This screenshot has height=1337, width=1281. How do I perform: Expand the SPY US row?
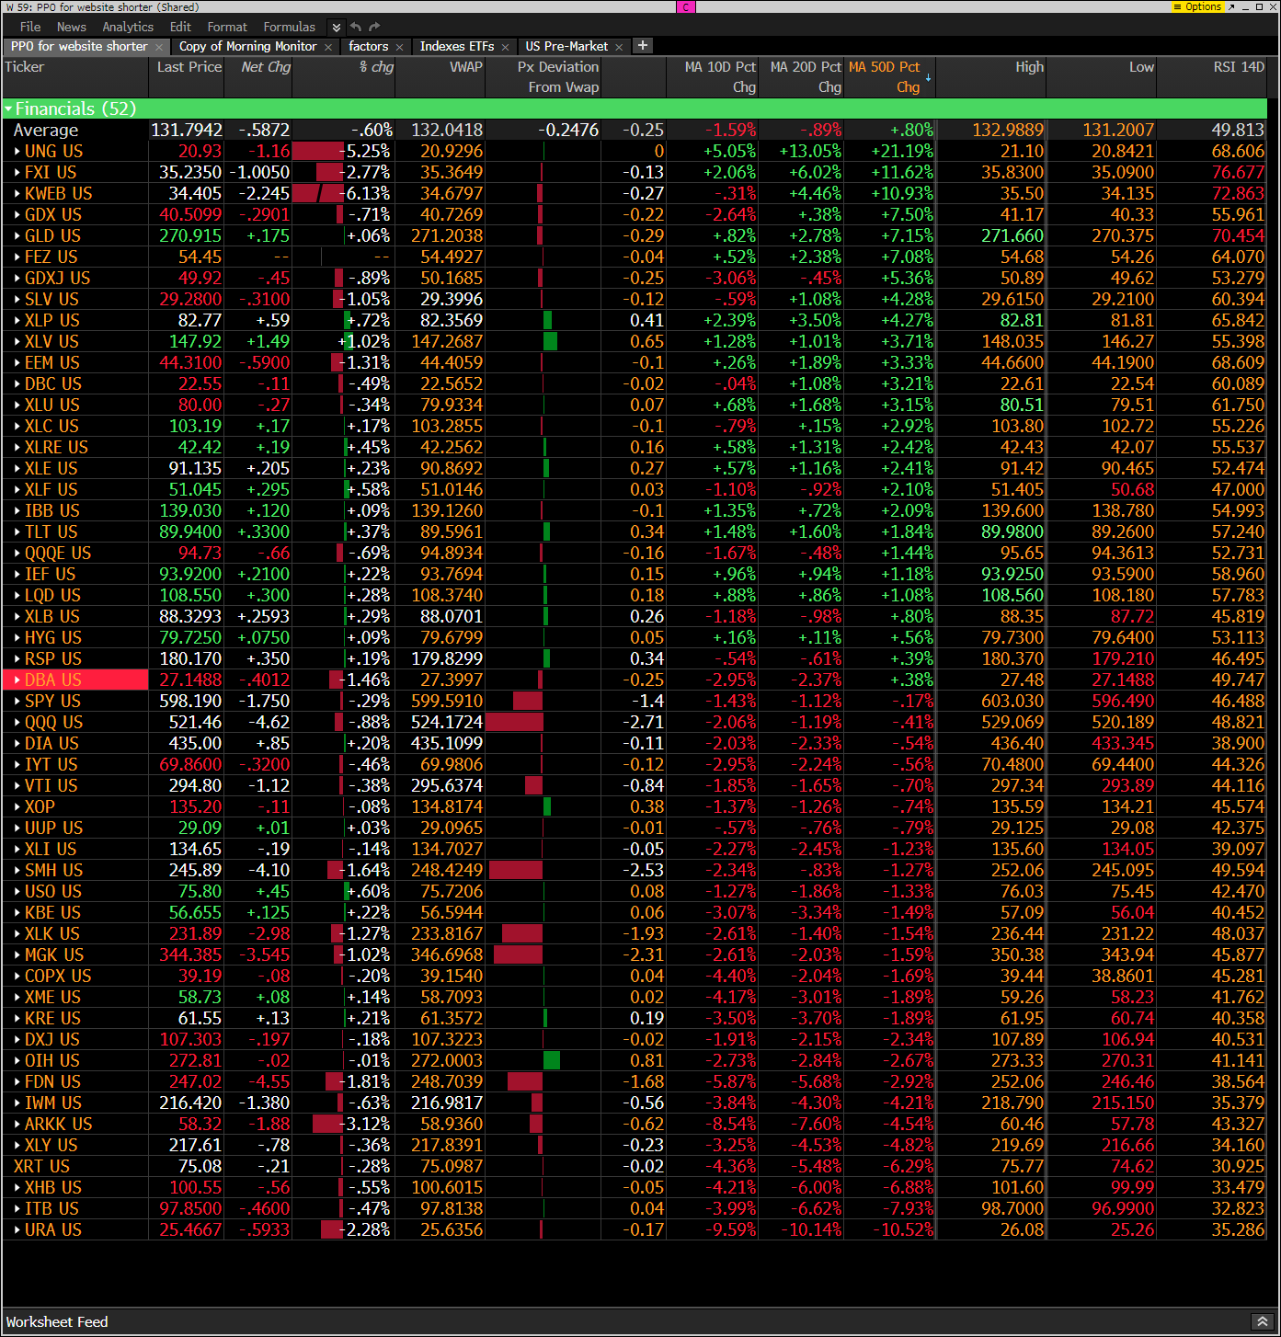point(17,701)
